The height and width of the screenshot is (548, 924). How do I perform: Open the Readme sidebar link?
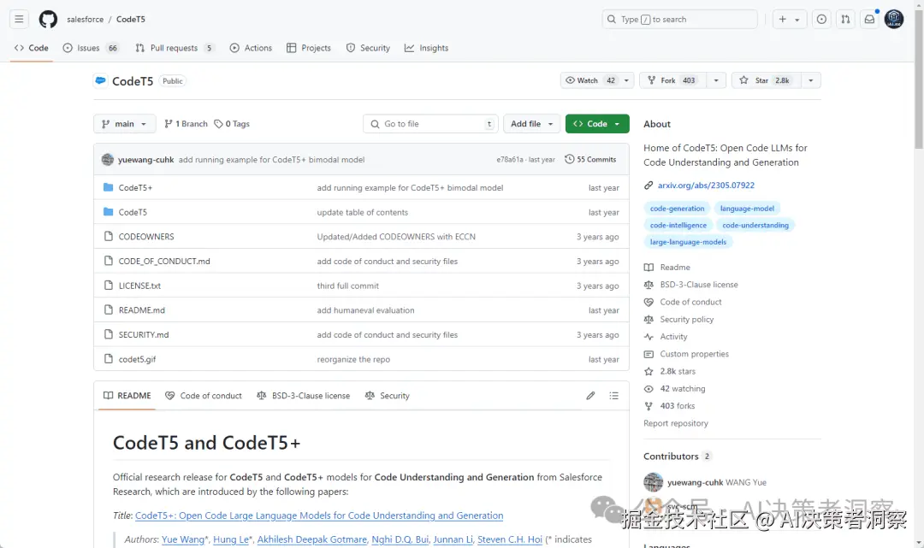675,268
